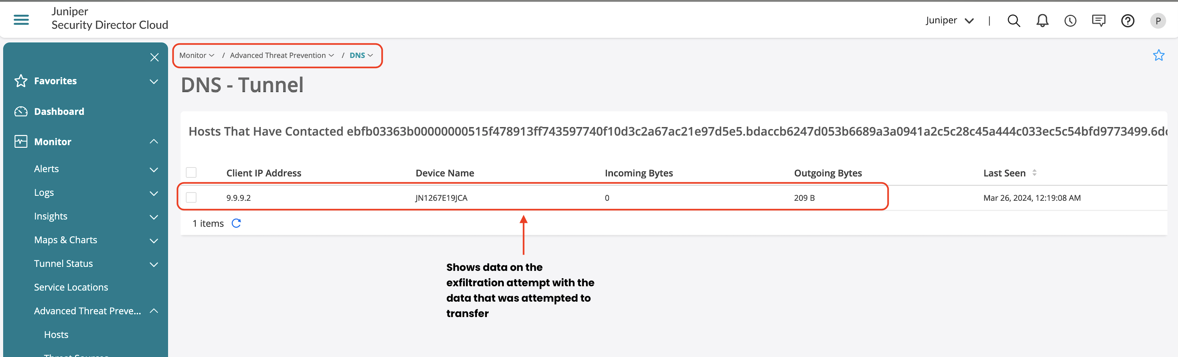The height and width of the screenshot is (357, 1178).
Task: Open the help question mark icon
Action: pos(1127,21)
